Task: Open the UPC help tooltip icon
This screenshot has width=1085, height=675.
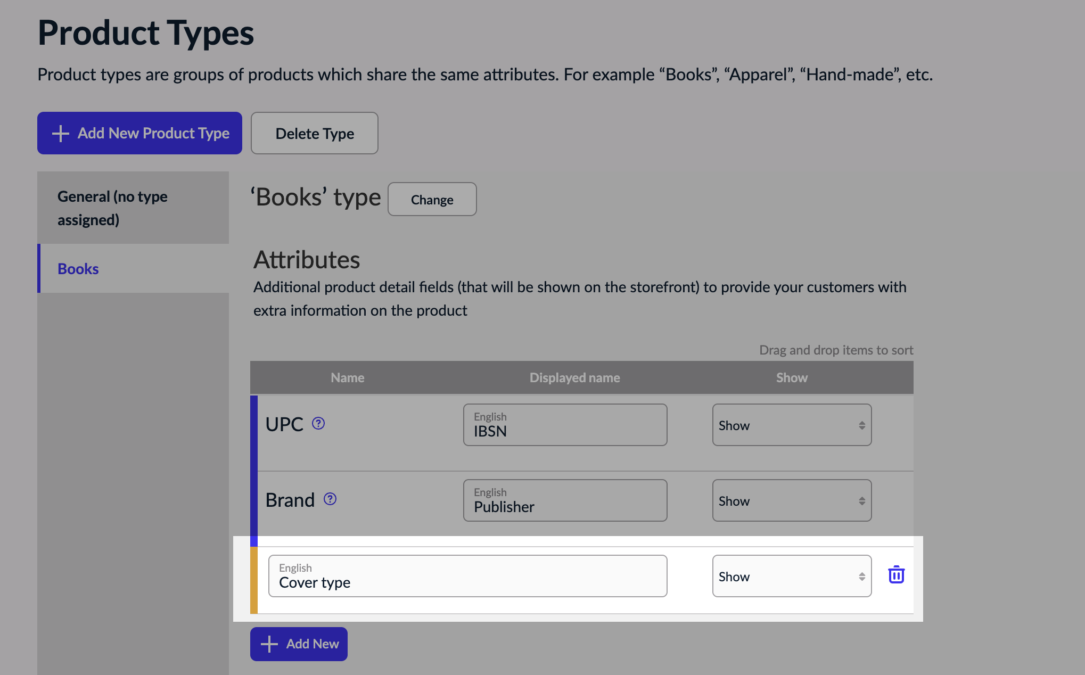Action: 318,424
